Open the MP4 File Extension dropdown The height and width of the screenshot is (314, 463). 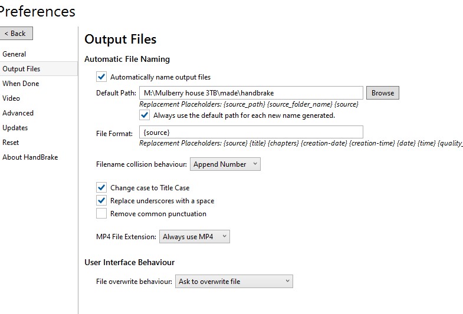pos(195,237)
